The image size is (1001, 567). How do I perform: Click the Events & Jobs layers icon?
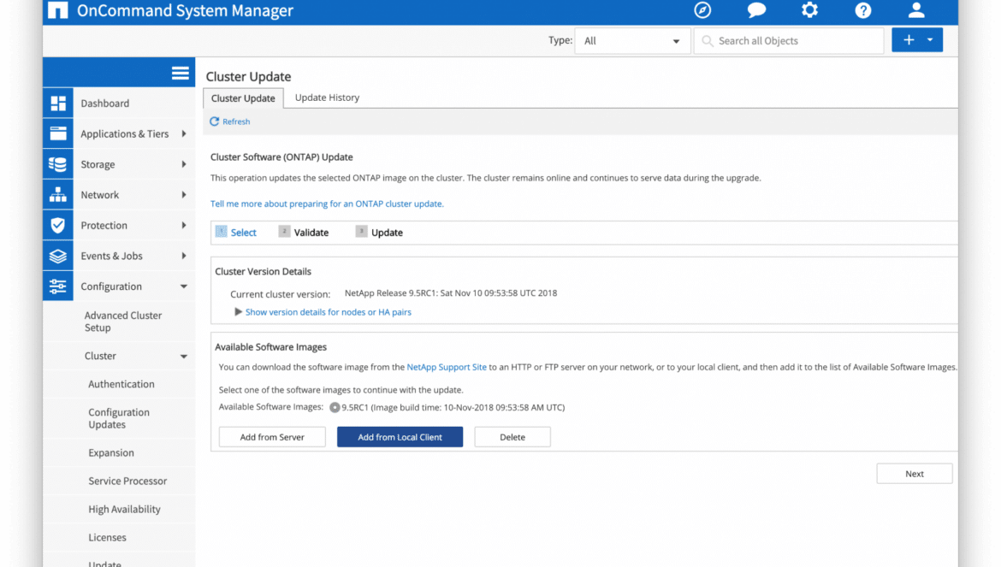coord(58,256)
